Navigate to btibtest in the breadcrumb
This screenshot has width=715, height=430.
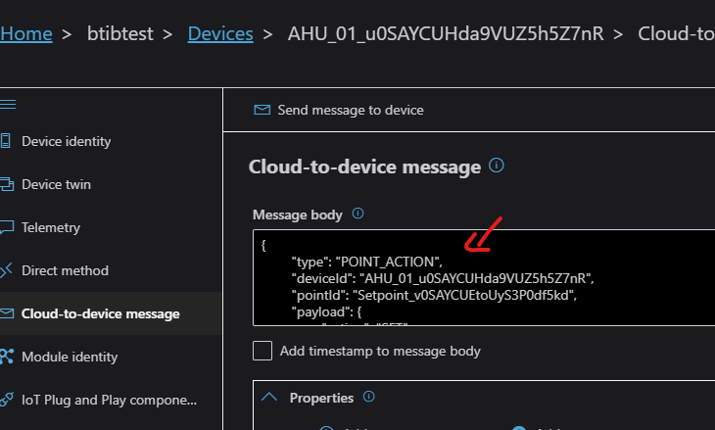[x=118, y=34]
